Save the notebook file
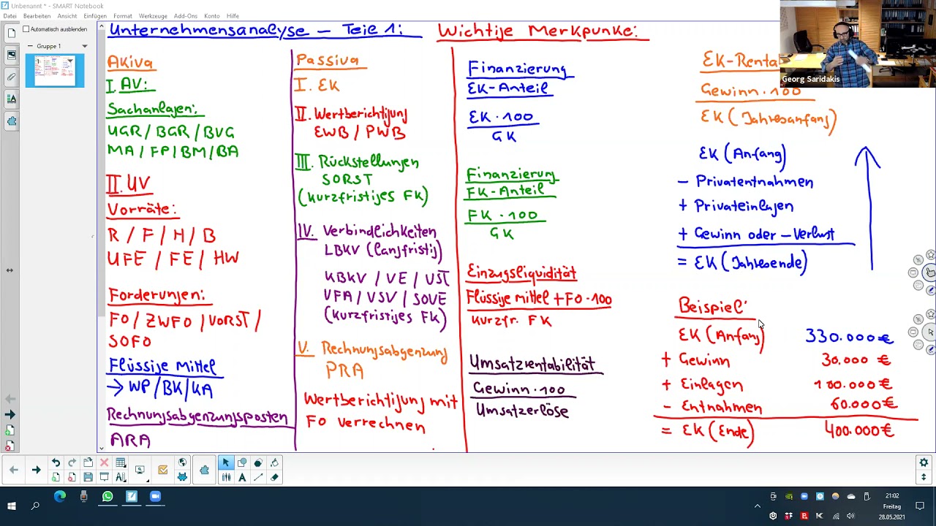 click(x=88, y=477)
